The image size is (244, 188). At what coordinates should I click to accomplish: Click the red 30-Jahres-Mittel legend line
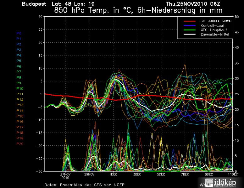pos(189,21)
